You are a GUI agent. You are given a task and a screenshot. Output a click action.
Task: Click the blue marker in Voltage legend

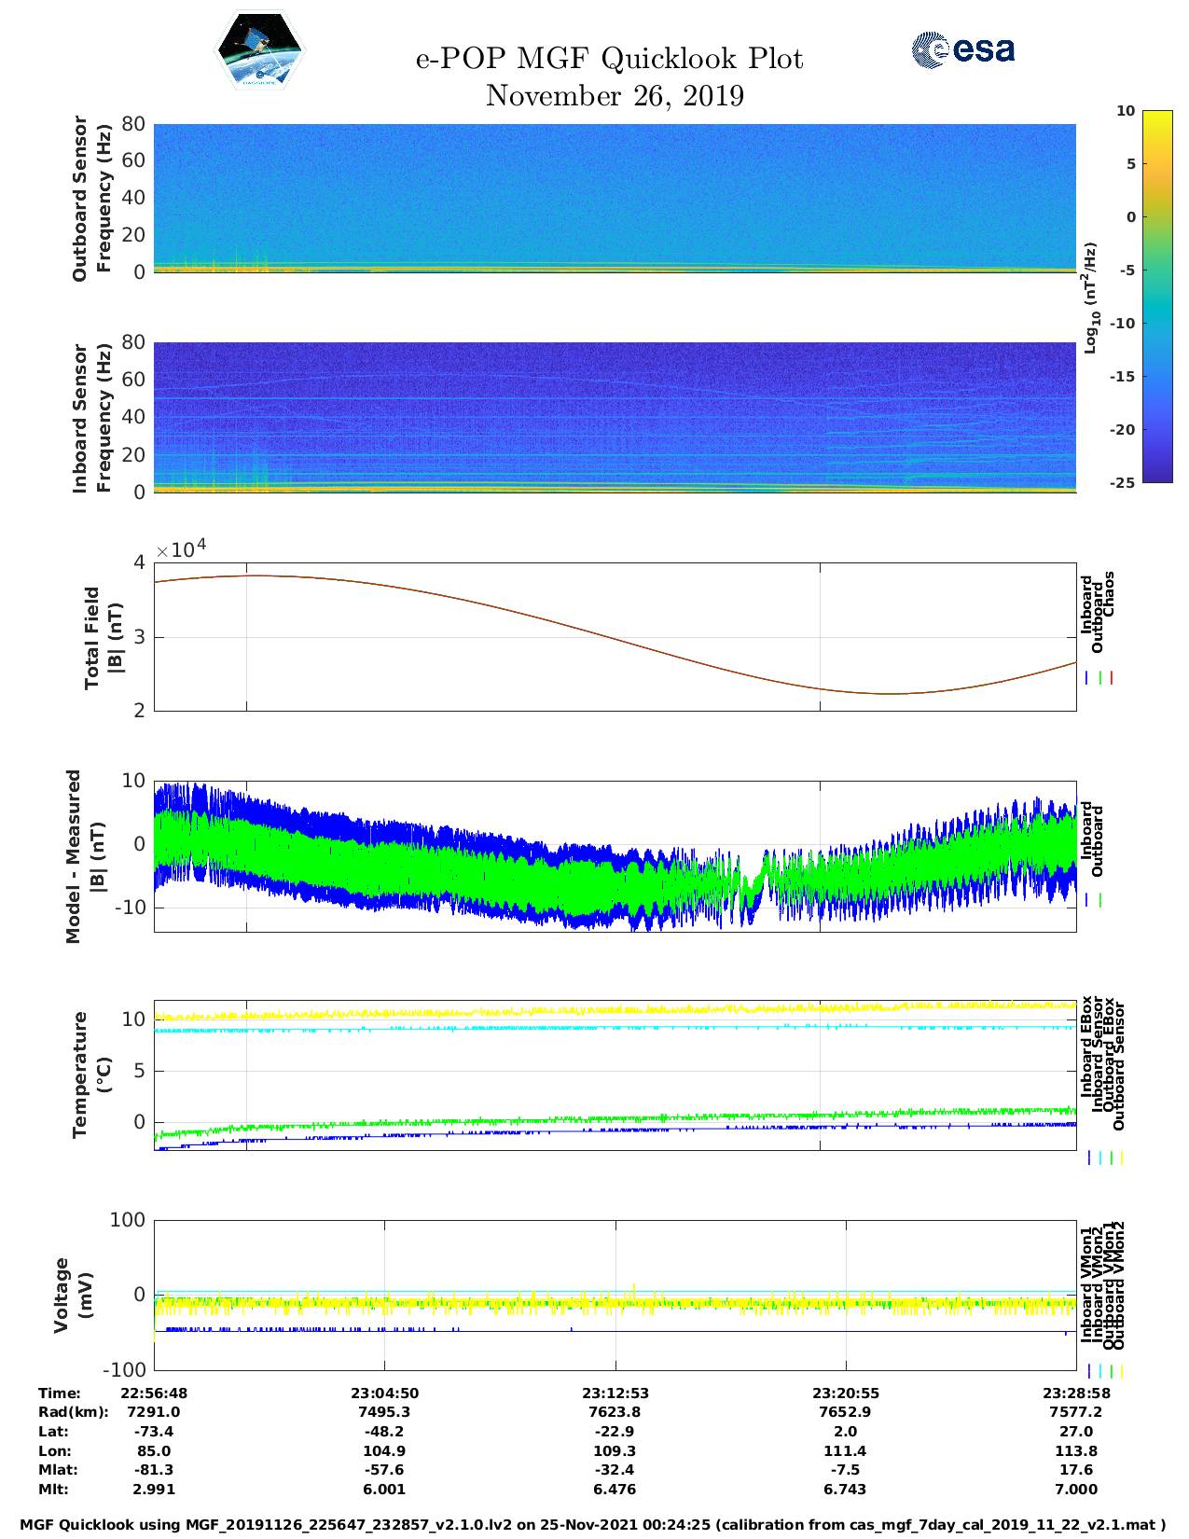coord(1089,1371)
